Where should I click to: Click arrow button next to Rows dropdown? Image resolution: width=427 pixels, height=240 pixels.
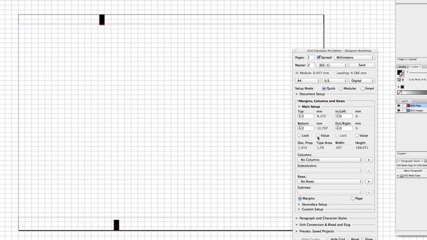(369, 181)
